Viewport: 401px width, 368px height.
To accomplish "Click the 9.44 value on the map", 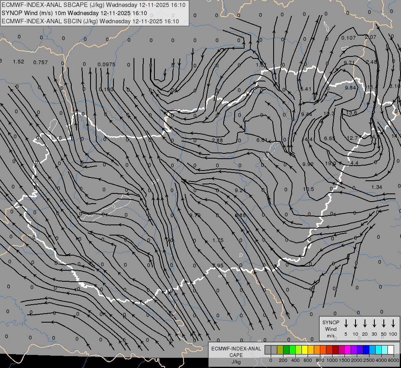I will pyautogui.click(x=307, y=114).
